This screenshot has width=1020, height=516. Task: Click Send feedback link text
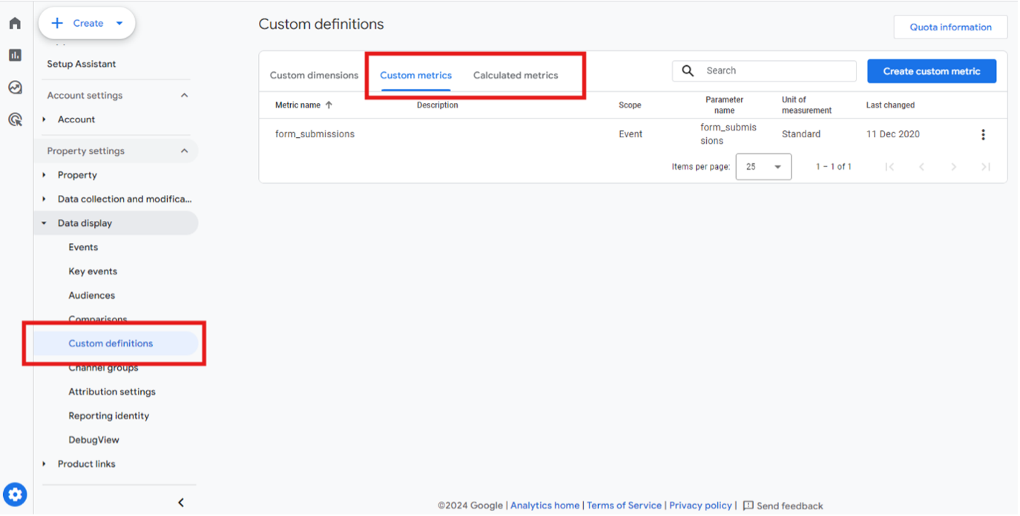pyautogui.click(x=790, y=506)
